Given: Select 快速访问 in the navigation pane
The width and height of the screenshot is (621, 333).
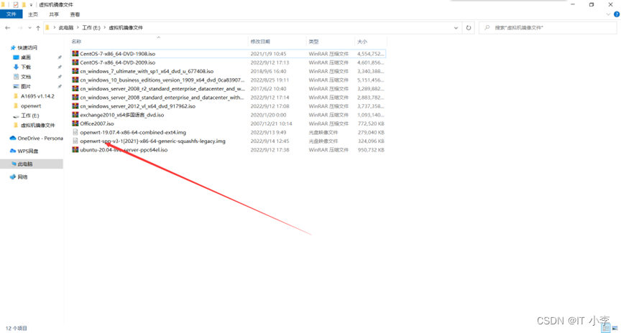Looking at the screenshot, I should click(x=27, y=47).
